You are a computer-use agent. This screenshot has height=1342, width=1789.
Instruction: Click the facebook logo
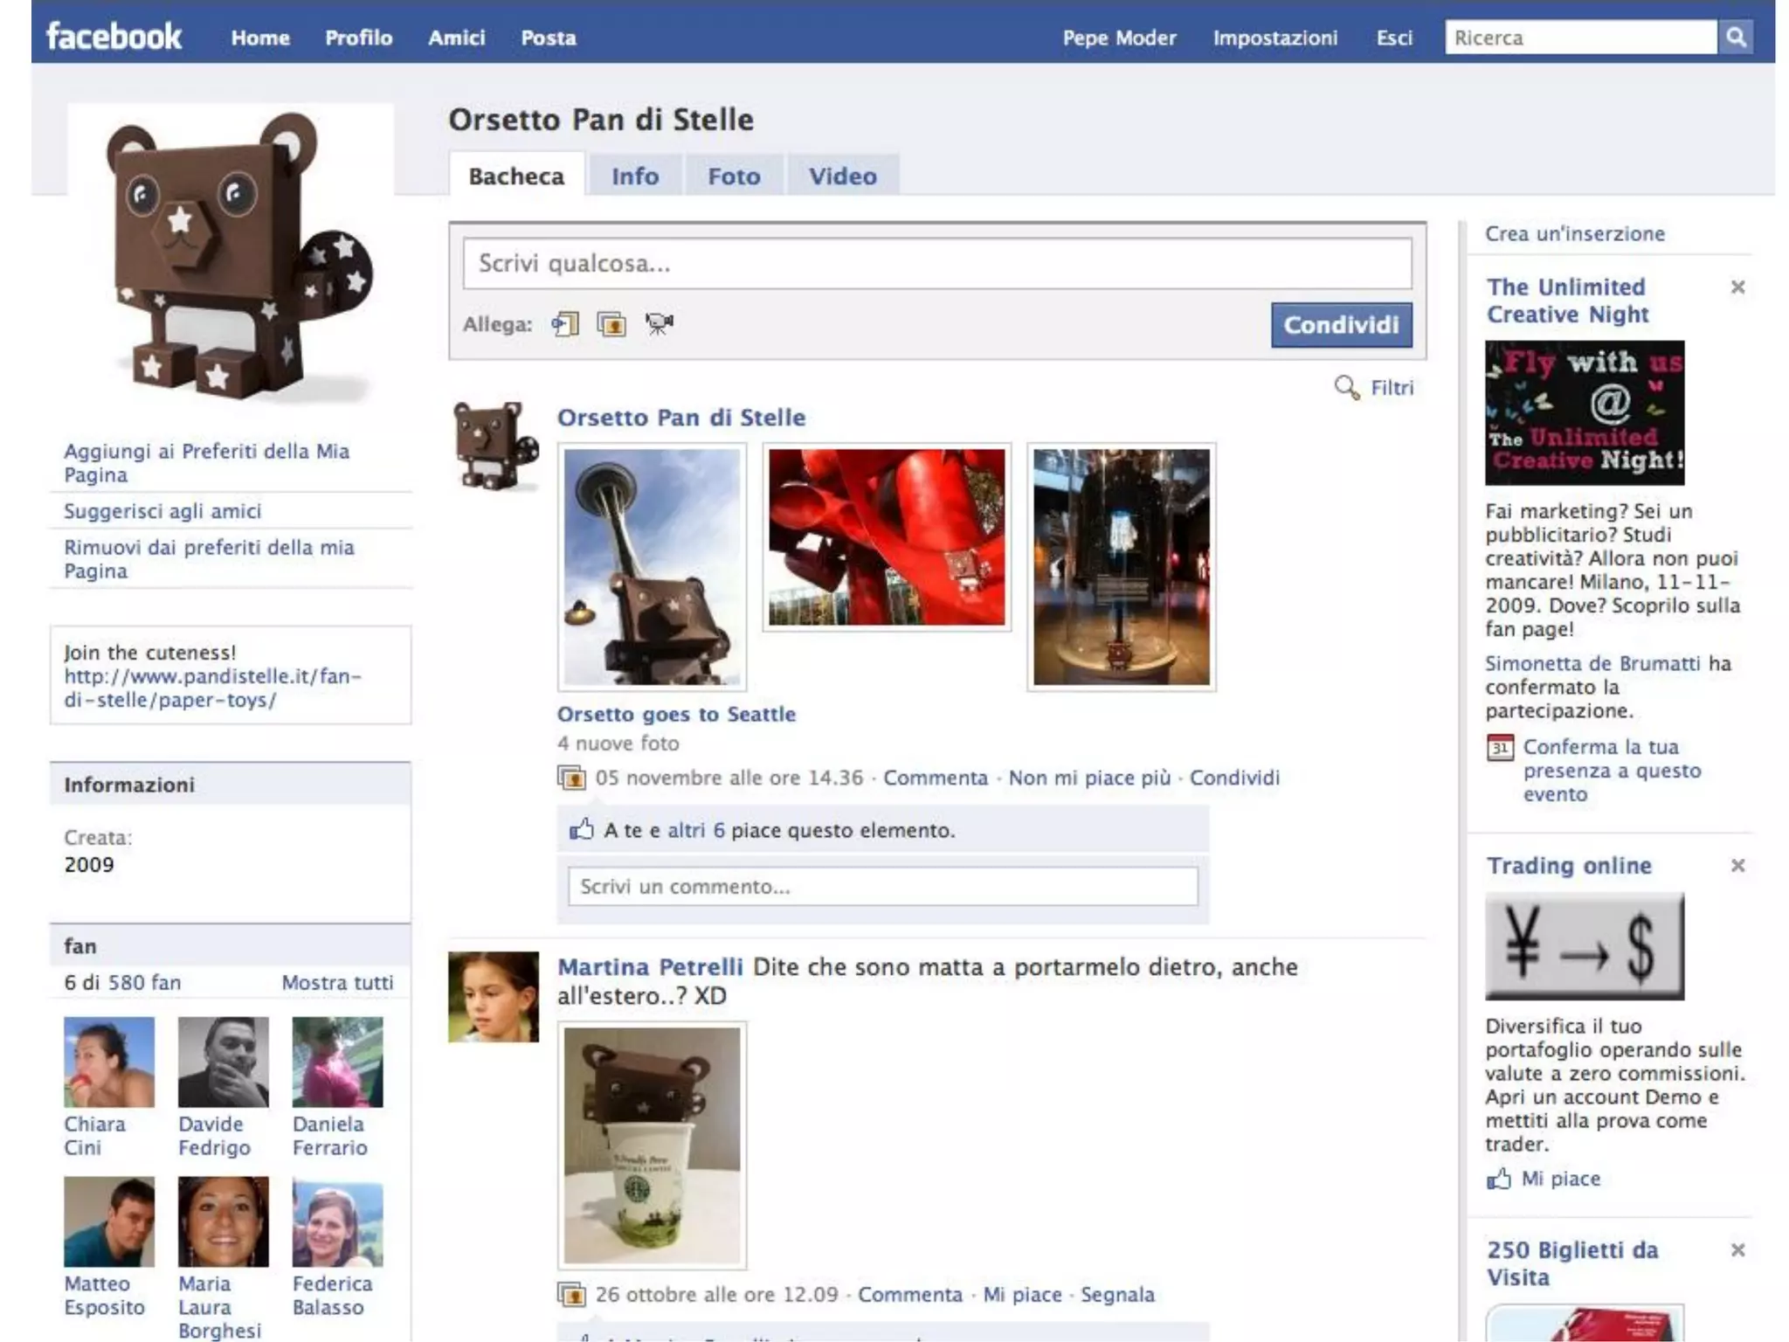pyautogui.click(x=114, y=38)
